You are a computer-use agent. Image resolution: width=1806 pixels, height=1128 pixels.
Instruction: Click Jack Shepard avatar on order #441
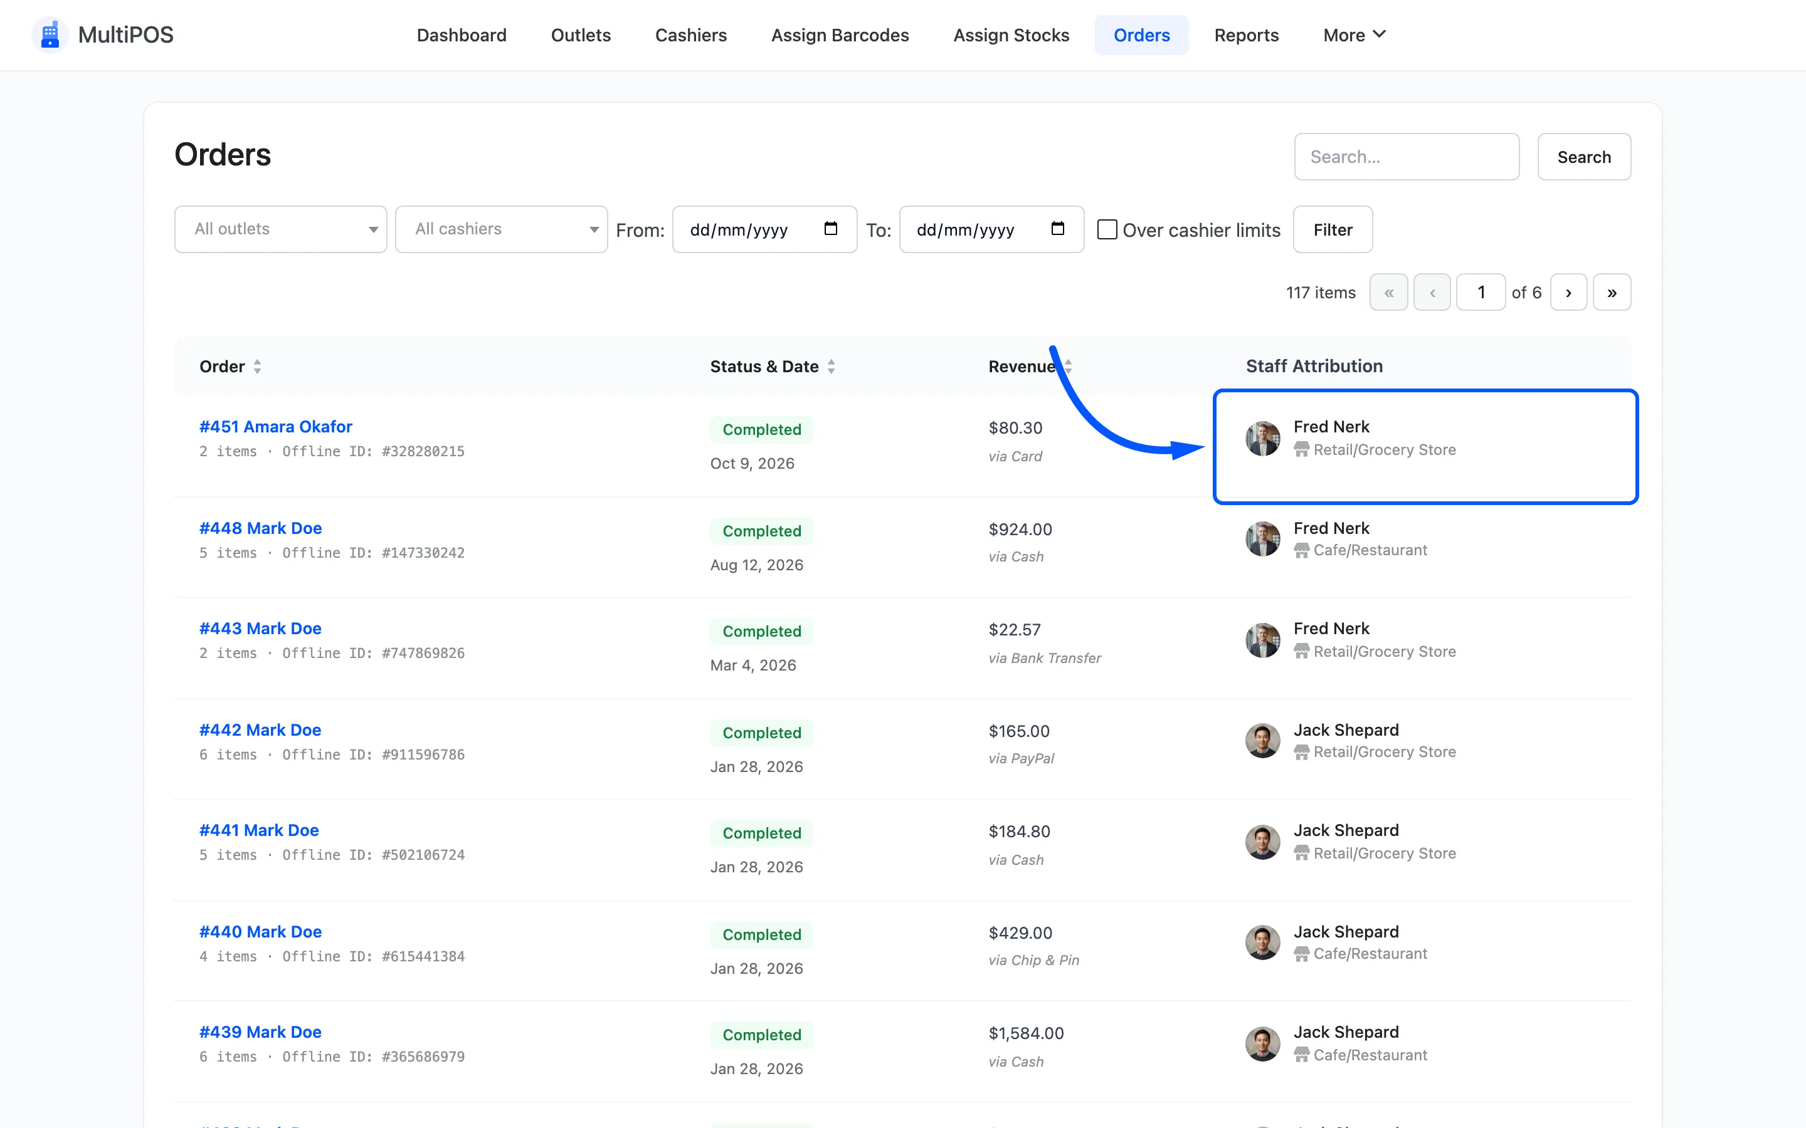point(1263,842)
